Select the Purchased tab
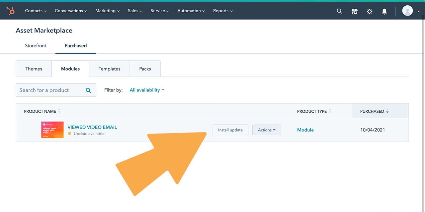This screenshot has height=212, width=425. point(76,46)
